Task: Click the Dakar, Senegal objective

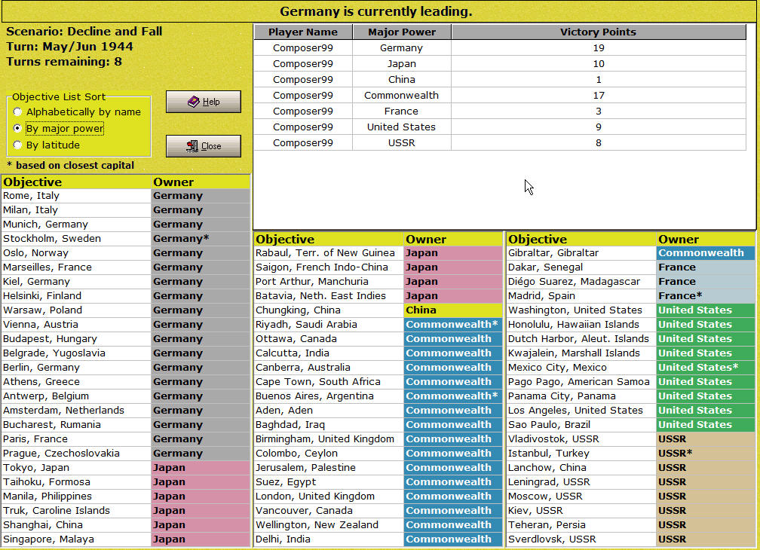Action: pos(581,267)
